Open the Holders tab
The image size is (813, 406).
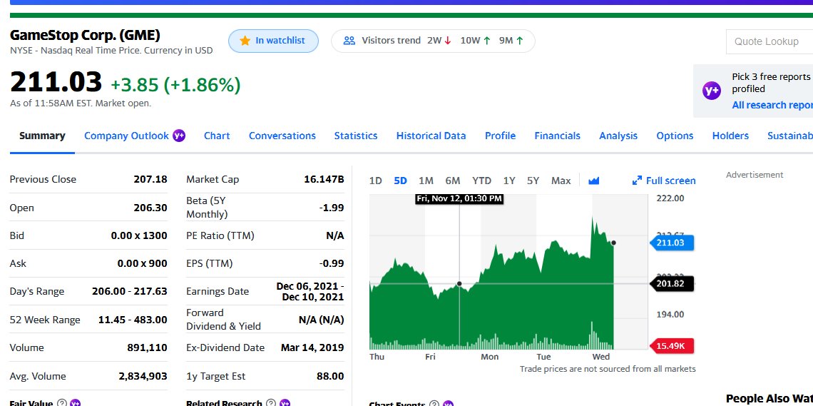(730, 136)
